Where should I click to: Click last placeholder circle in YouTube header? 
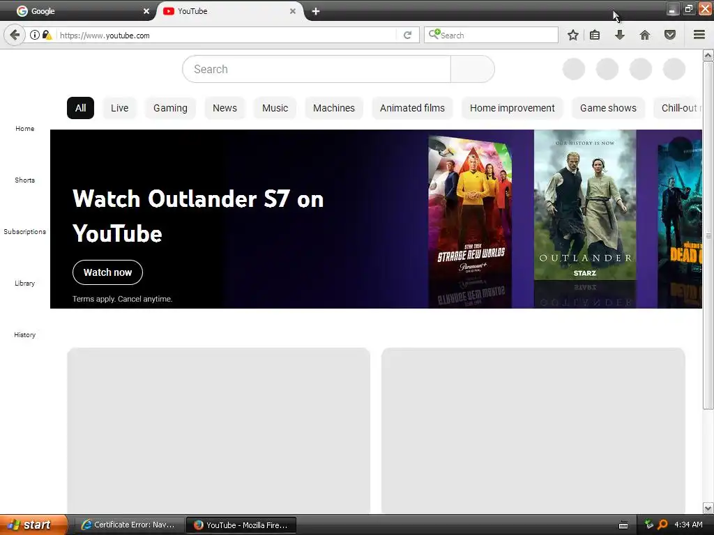674,69
